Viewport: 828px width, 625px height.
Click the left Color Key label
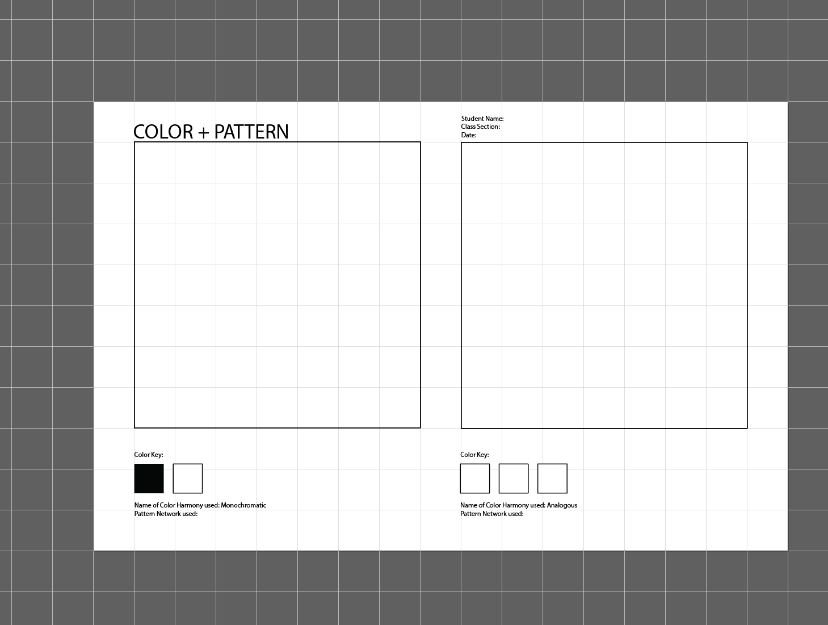(148, 454)
